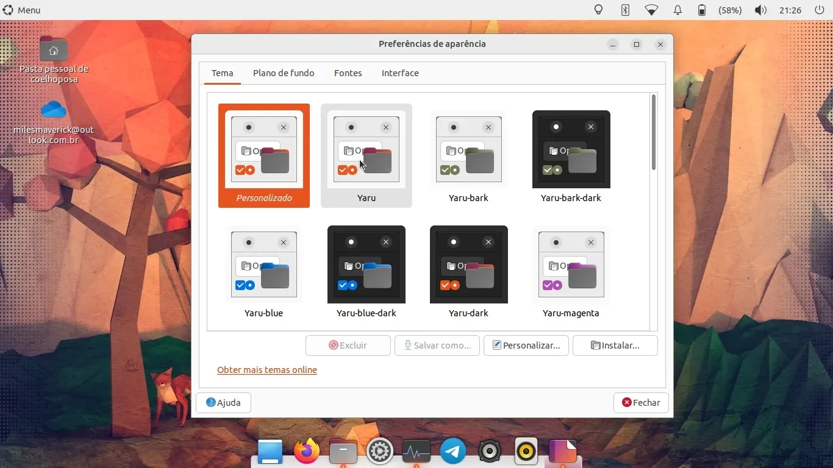This screenshot has width=833, height=468.
Task: Follow the Obter mais temas online link
Action: tap(267, 370)
